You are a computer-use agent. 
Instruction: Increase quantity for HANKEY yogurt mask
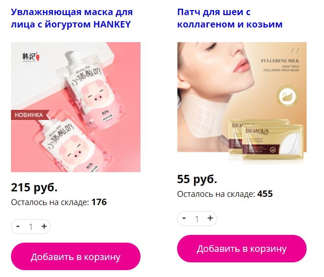pos(44,227)
